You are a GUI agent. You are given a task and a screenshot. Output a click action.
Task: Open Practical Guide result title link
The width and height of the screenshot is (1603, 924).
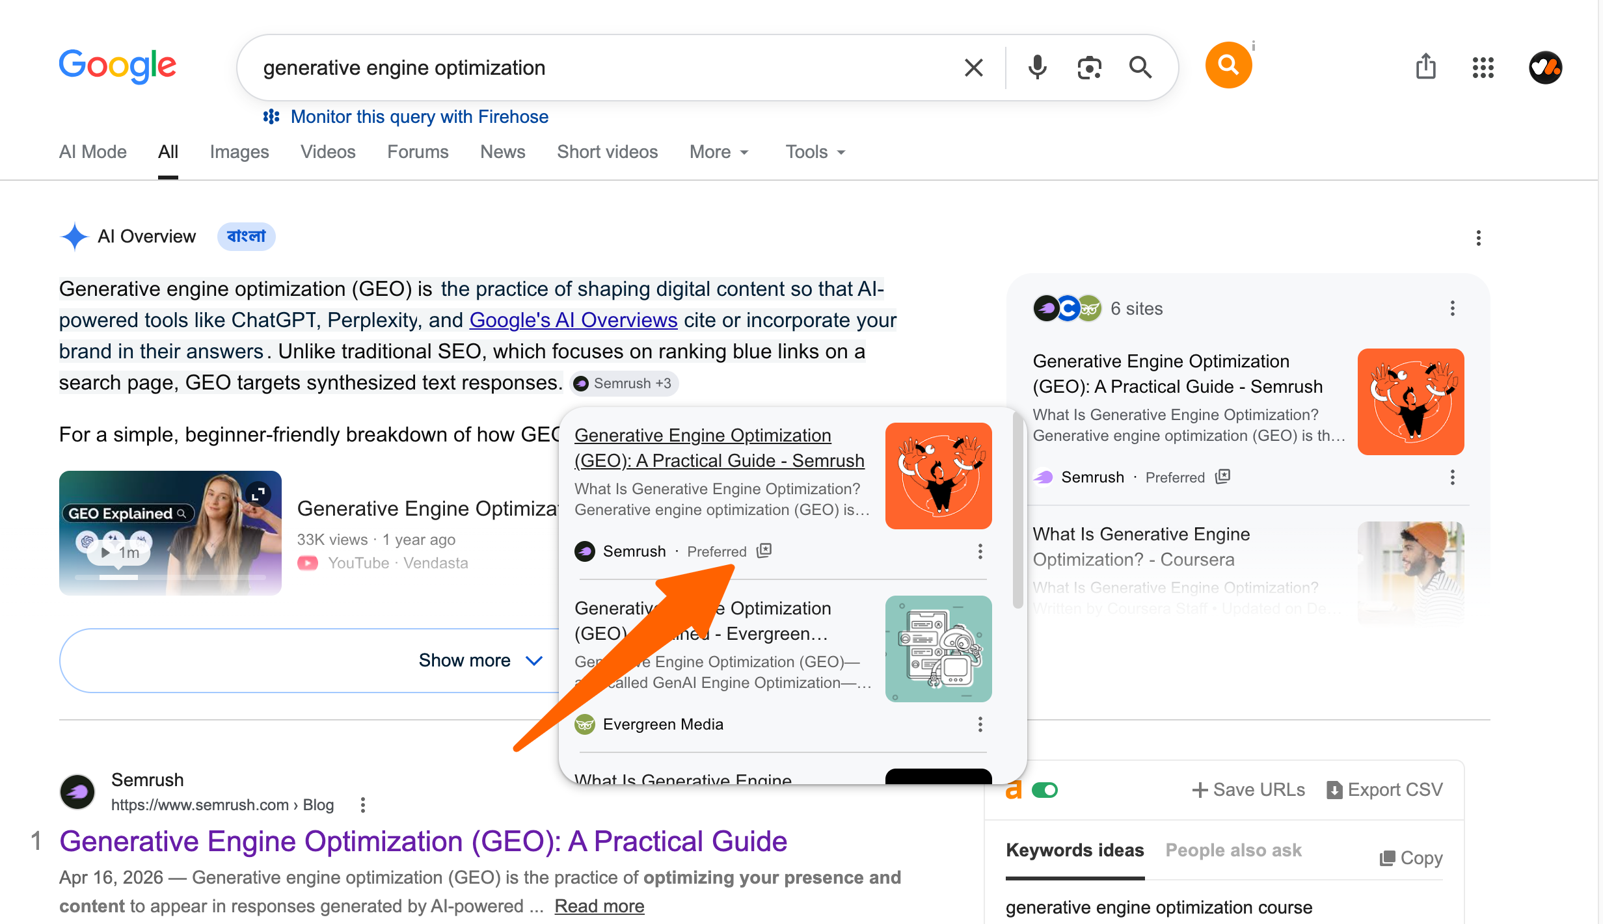(423, 841)
